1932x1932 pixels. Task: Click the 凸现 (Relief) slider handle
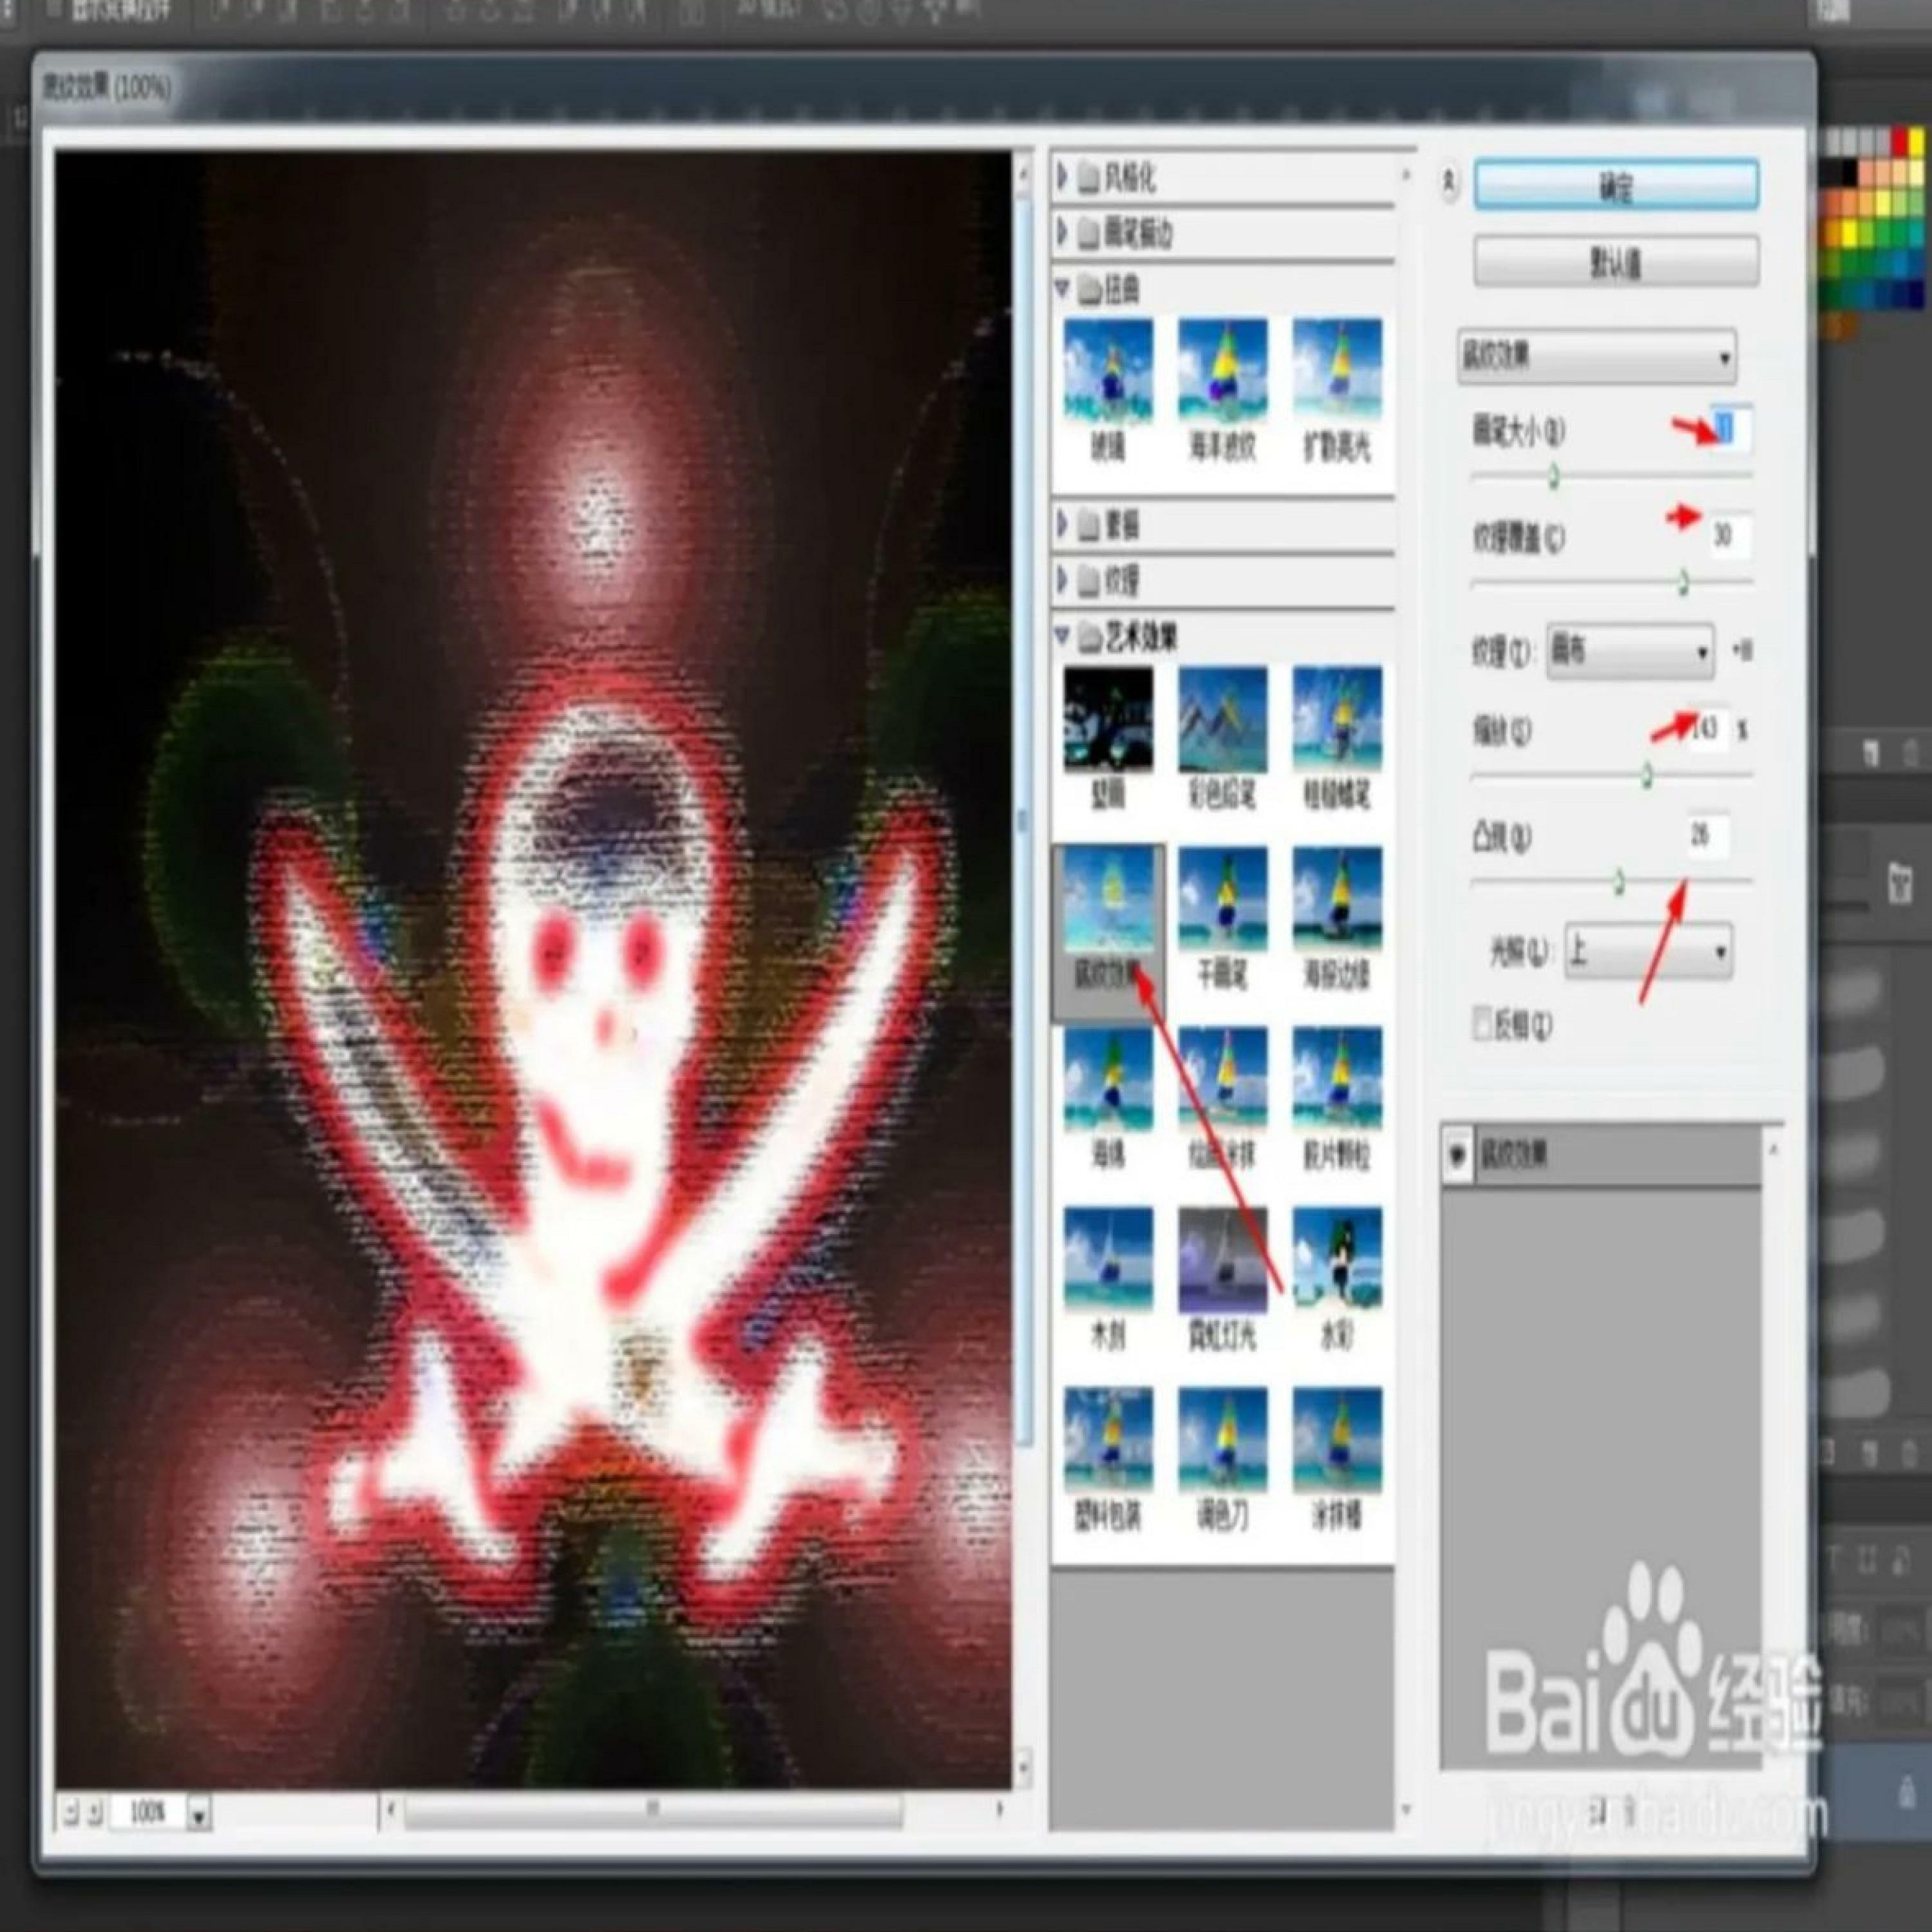(1619, 882)
